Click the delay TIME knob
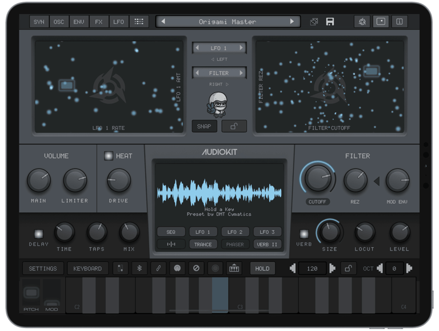 coord(65,232)
